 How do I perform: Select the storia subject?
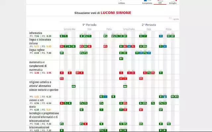pos(32,107)
